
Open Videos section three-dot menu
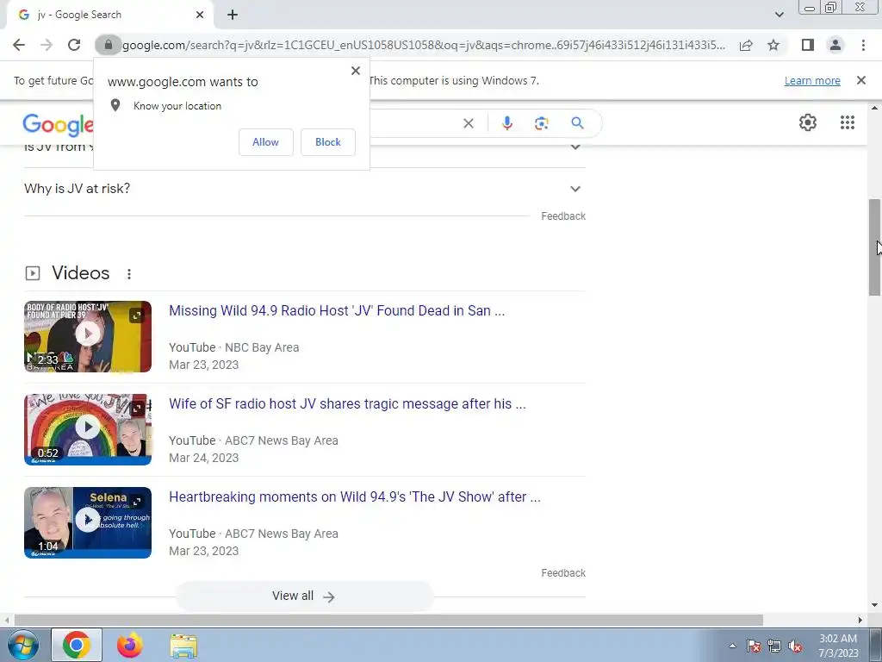point(129,273)
